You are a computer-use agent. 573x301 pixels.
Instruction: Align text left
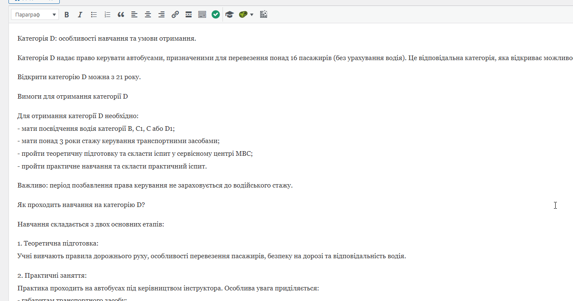coord(134,15)
